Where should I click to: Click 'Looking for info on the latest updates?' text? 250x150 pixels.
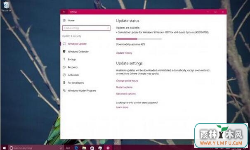(x=137, y=103)
